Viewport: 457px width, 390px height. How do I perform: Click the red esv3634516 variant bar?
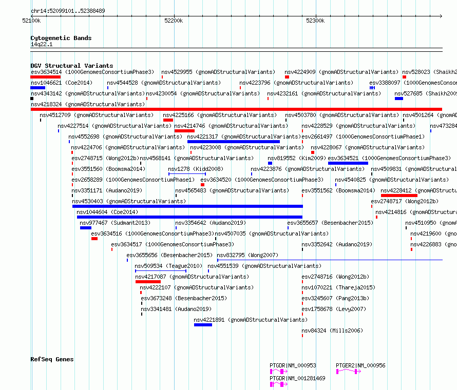pyautogui.click(x=94, y=239)
